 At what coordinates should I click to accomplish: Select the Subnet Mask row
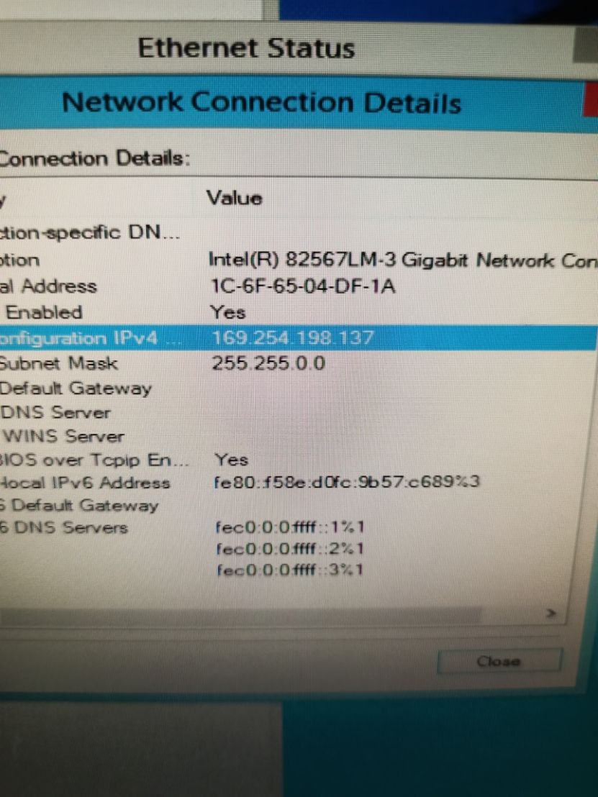click(x=298, y=363)
